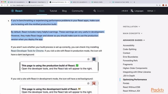Bookmark this page with the star icon
This screenshot has width=168, height=94.
point(160,5)
